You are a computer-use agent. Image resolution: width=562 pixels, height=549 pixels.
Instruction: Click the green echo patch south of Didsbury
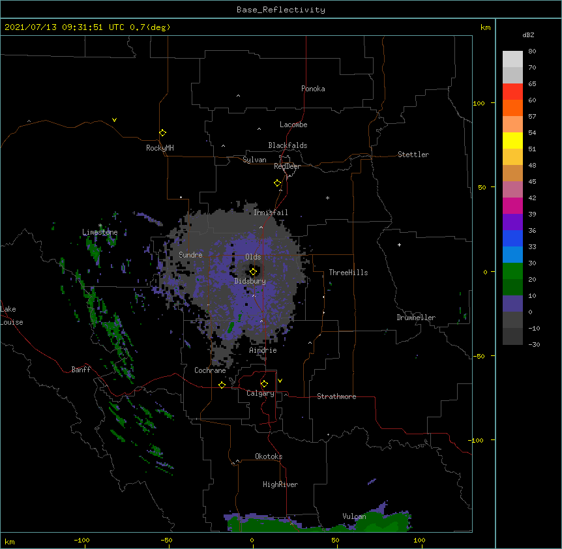coord(231,327)
